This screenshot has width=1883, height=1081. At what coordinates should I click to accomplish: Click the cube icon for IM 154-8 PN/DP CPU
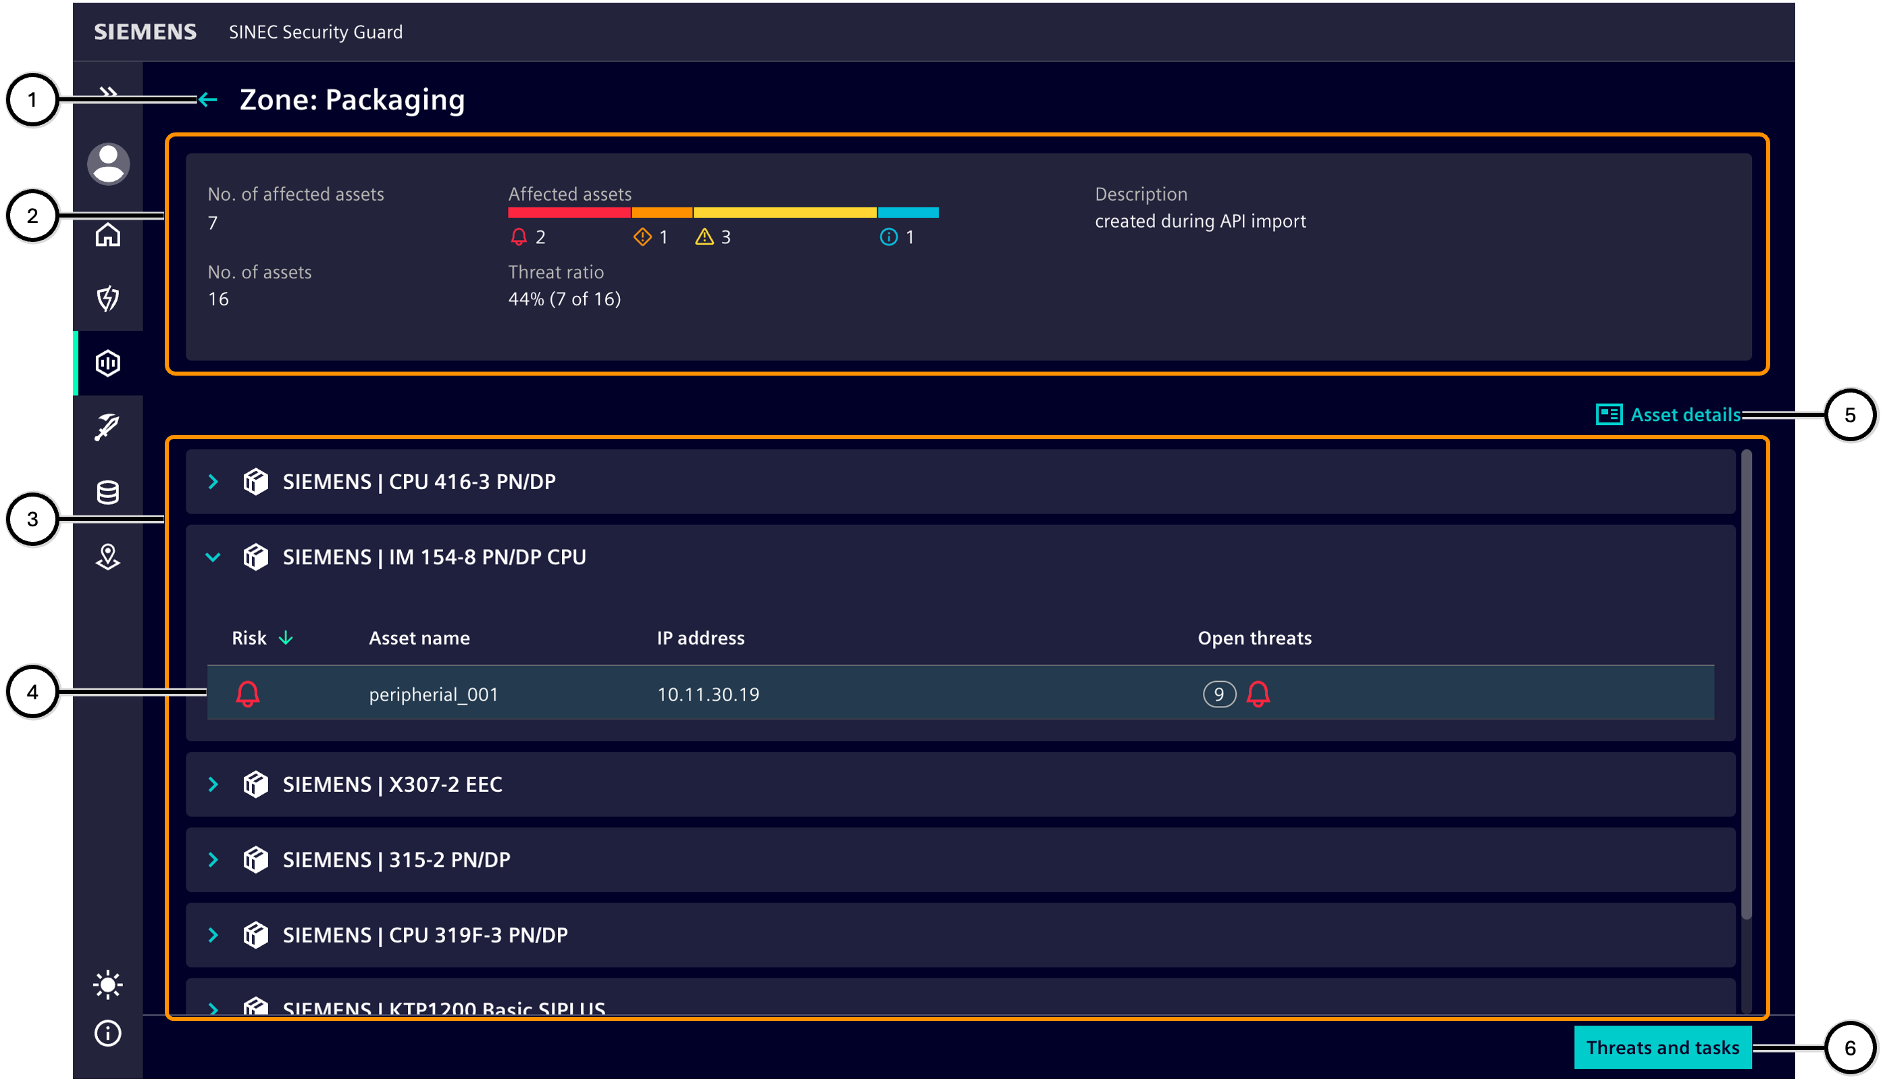tap(256, 557)
